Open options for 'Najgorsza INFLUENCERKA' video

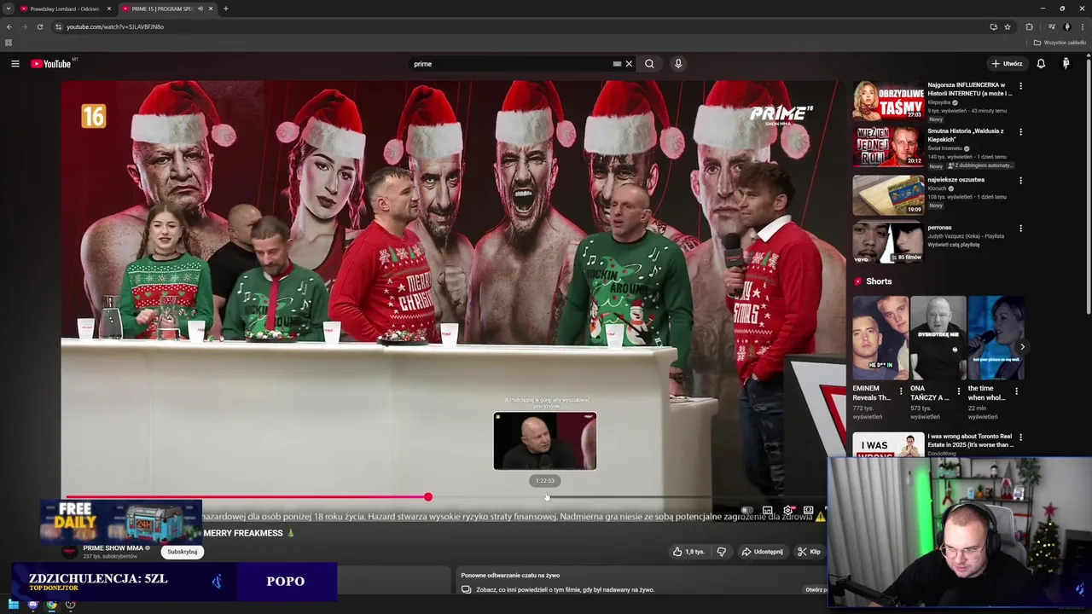tap(1020, 85)
